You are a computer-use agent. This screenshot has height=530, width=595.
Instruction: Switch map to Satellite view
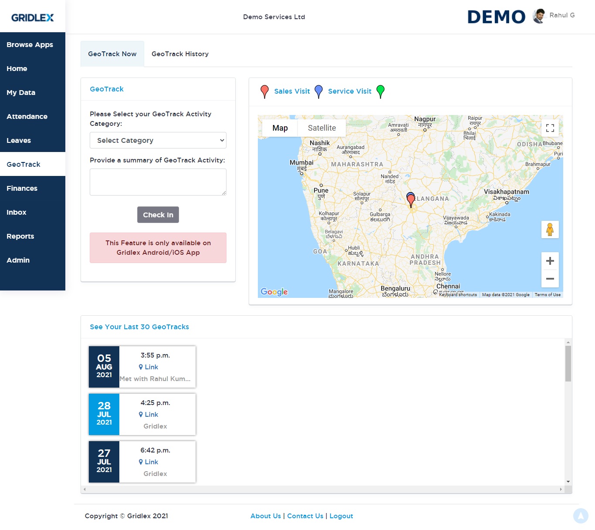pos(322,128)
